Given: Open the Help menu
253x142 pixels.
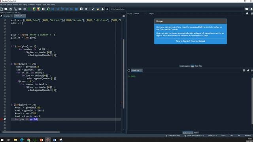Looking at the screenshot, I should click(53, 5).
